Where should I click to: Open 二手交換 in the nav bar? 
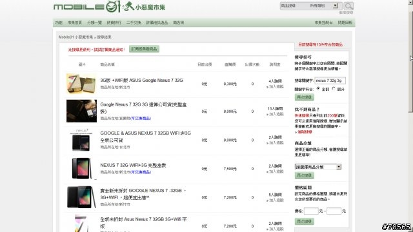[134, 23]
